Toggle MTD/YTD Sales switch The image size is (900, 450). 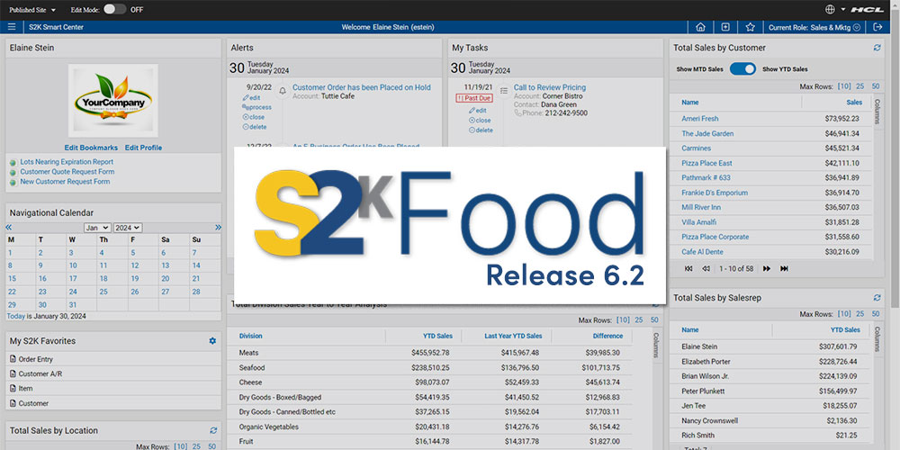point(742,69)
